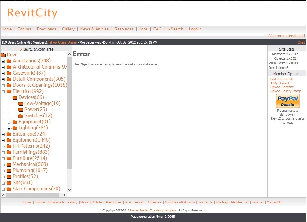Click the tree's scroll down arrow
Image resolution: width=307 pixels, height=222 pixels.
pyautogui.click(x=69, y=190)
